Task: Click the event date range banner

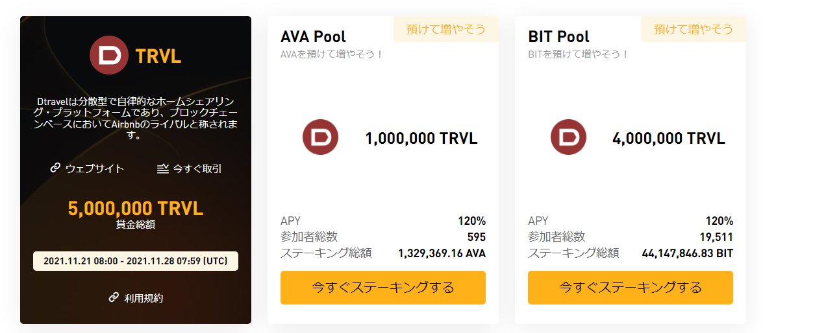Action: (x=136, y=261)
